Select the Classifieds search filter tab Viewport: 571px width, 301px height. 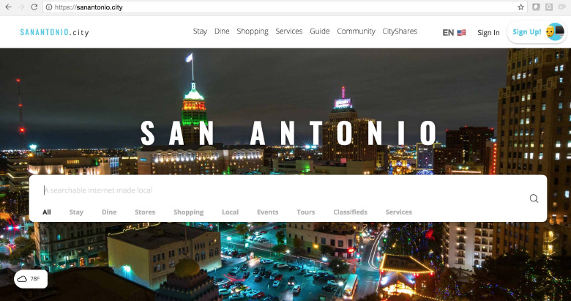click(351, 212)
